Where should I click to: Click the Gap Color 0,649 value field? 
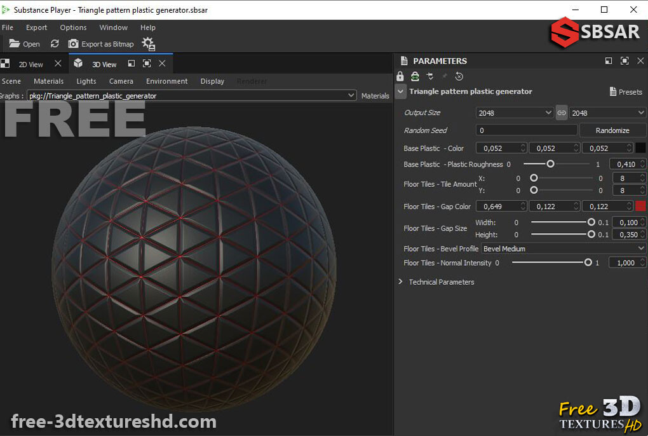coord(501,206)
